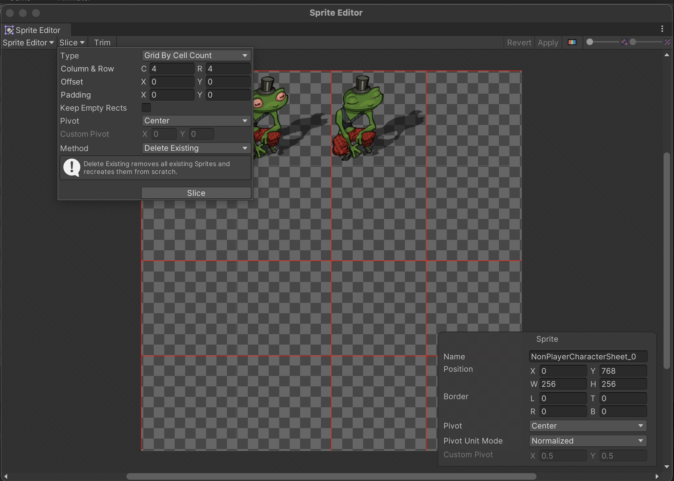
Task: Open the Sprite panel Pivot dropdown
Action: click(x=587, y=426)
